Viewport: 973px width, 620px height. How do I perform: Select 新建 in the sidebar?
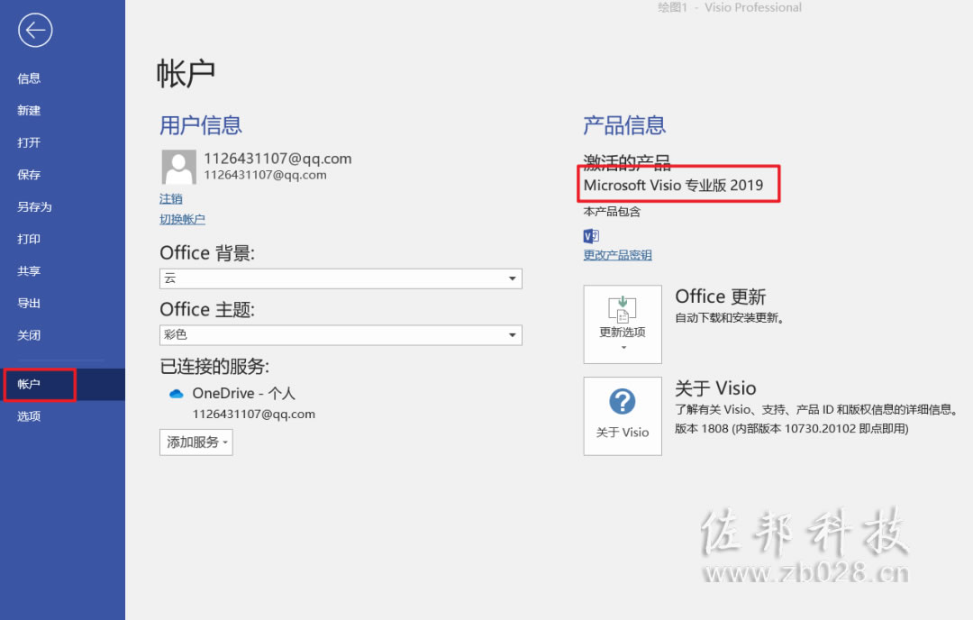(29, 111)
